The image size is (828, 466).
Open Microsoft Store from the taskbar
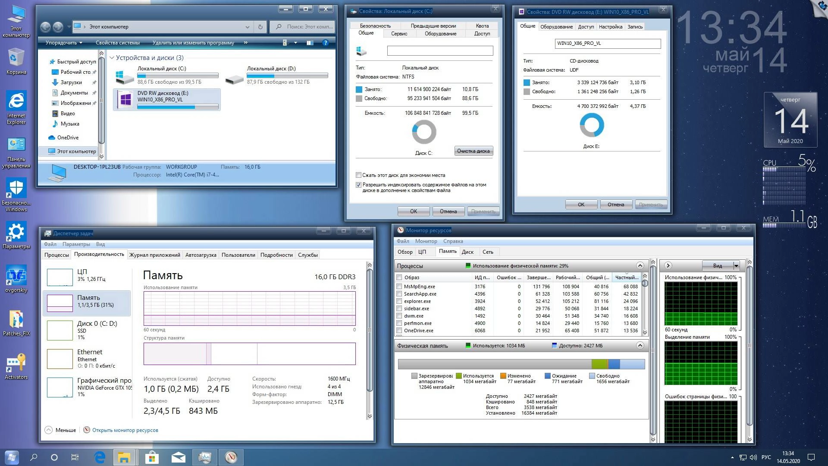click(151, 457)
